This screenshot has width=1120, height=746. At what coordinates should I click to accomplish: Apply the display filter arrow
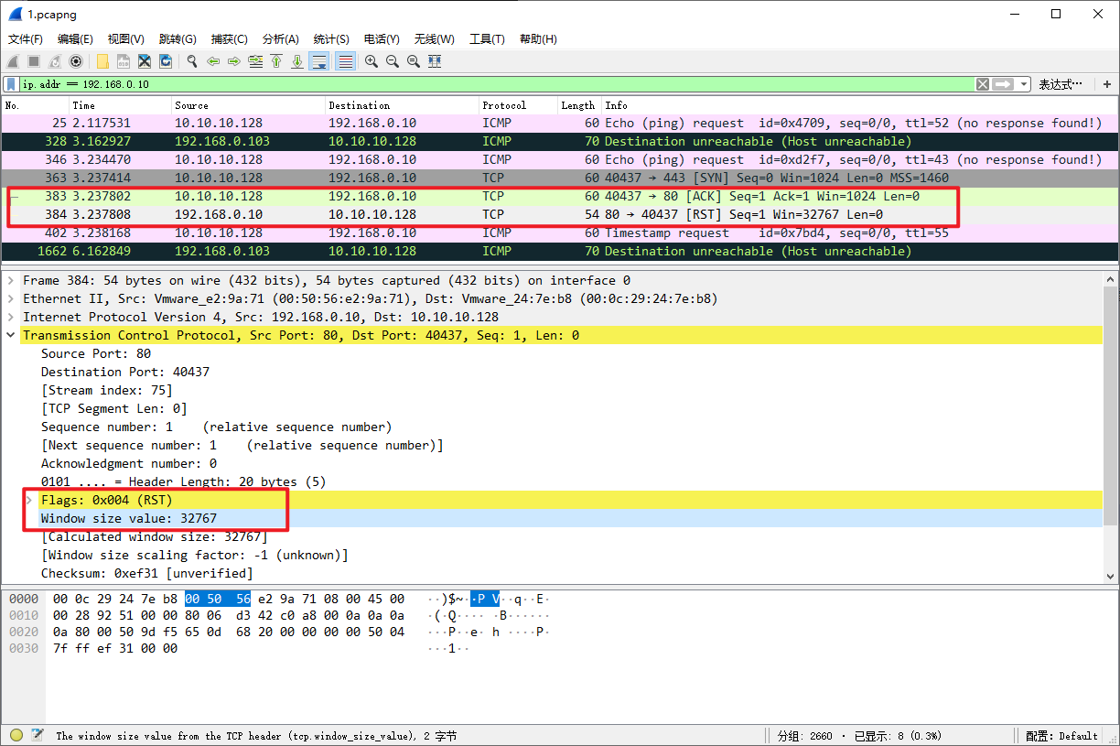tap(1003, 84)
